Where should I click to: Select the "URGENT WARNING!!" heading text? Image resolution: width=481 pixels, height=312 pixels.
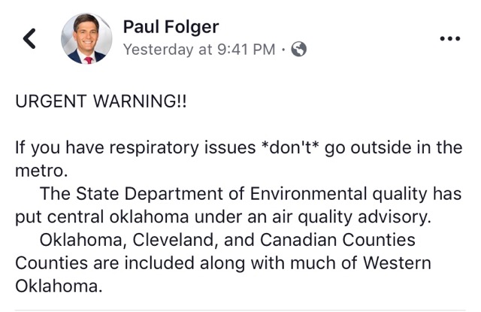tap(101, 101)
